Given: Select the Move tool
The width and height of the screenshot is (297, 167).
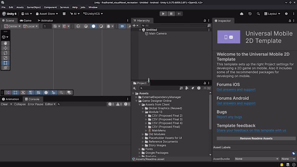Looking at the screenshot, I should tap(5, 48).
